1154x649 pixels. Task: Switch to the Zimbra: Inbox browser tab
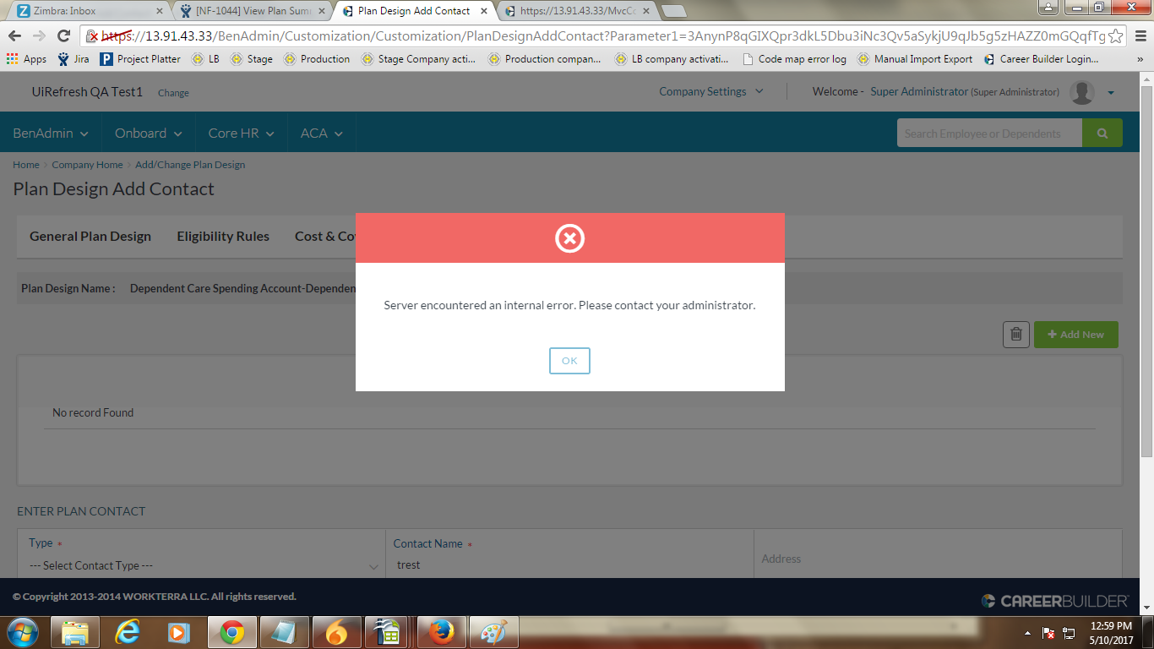coord(84,11)
